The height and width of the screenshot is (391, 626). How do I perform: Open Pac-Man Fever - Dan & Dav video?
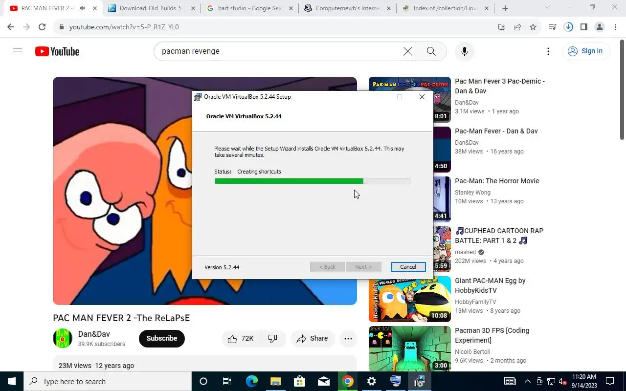click(496, 131)
